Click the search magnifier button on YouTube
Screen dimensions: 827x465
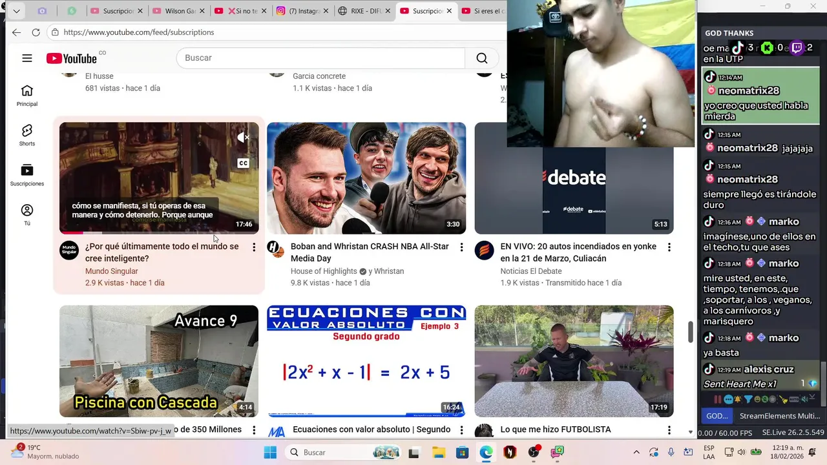482,58
